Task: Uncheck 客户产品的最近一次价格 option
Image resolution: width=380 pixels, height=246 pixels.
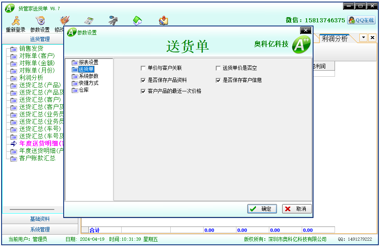Action: click(x=143, y=91)
